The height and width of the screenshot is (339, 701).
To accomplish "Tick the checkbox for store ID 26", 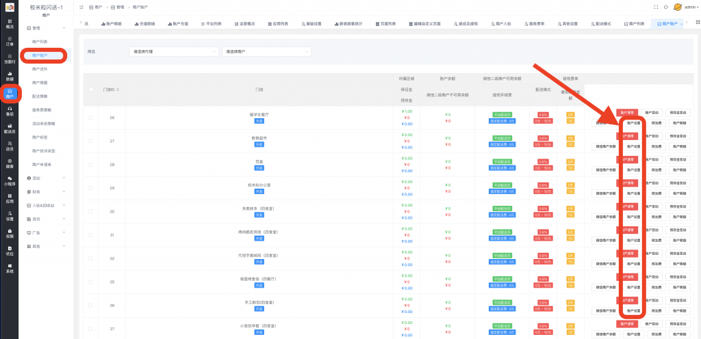I will [x=90, y=118].
